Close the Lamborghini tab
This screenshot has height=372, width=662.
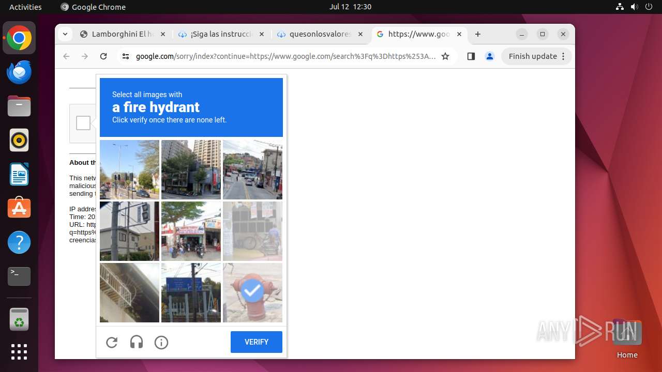point(163,34)
